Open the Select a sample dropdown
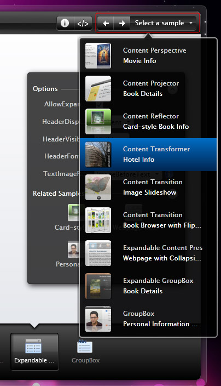Viewport: 221px width, 386px height. pyautogui.click(x=163, y=23)
